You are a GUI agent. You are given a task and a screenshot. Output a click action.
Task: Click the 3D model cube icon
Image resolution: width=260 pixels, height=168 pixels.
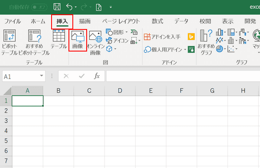[x=109, y=49]
